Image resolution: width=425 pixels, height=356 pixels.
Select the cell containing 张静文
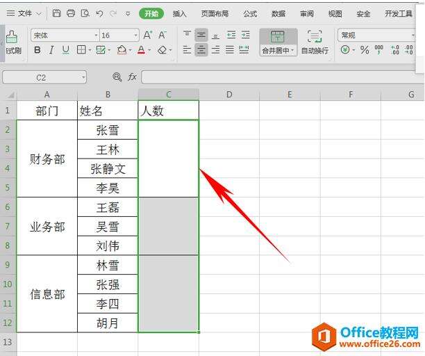(x=108, y=168)
